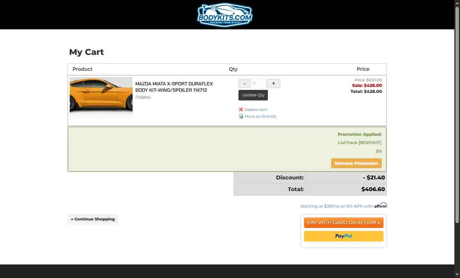Click the Affirm logo

tap(381, 205)
